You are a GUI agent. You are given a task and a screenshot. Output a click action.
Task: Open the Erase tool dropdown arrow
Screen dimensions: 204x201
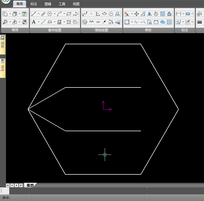click(x=132, y=14)
